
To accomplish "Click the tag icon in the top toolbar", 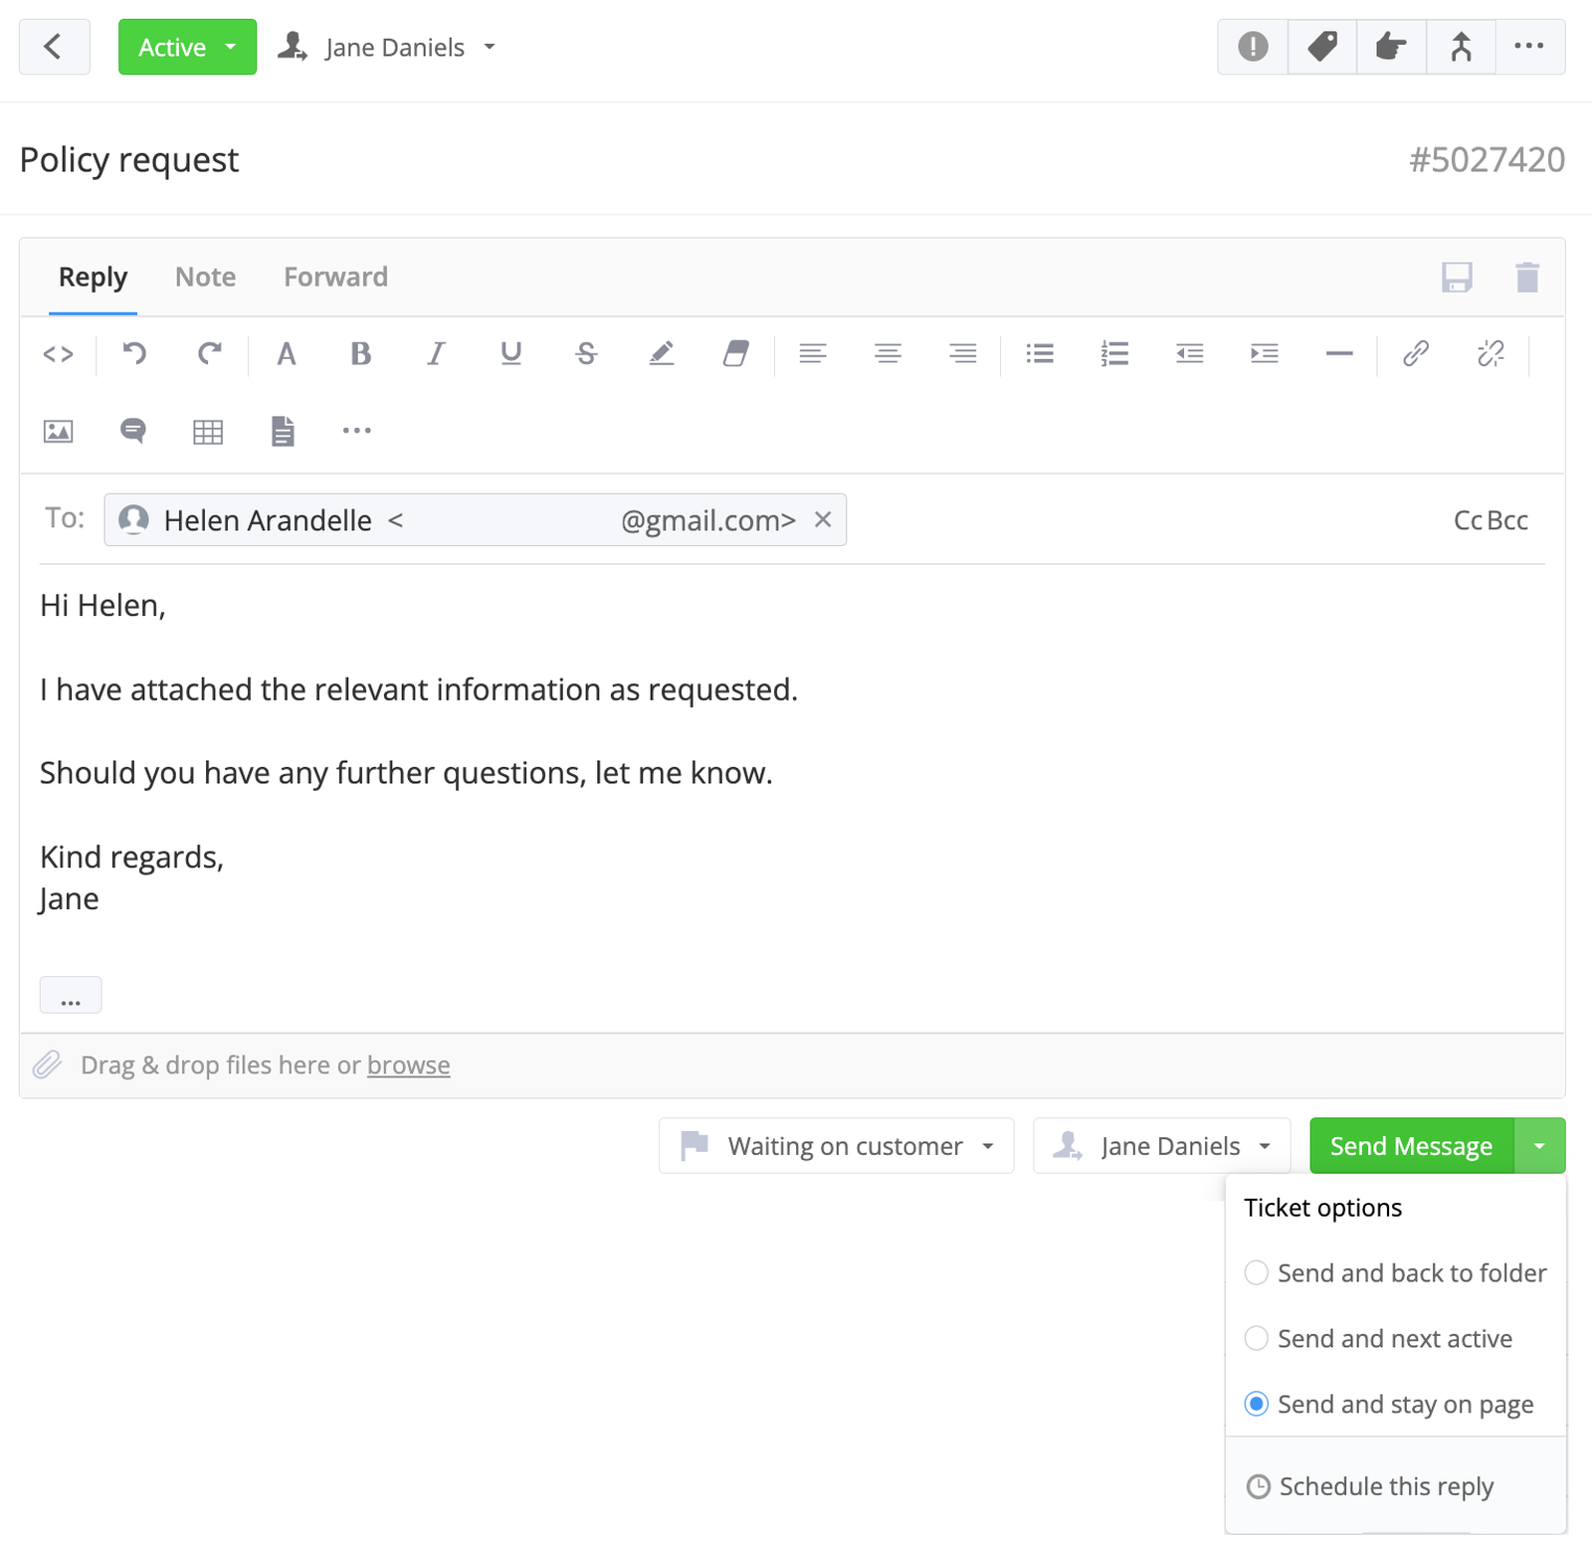I will [1321, 47].
